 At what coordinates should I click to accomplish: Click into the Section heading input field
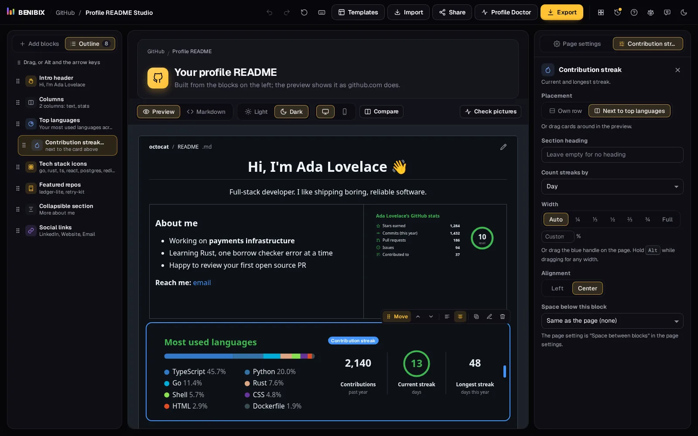click(x=612, y=154)
